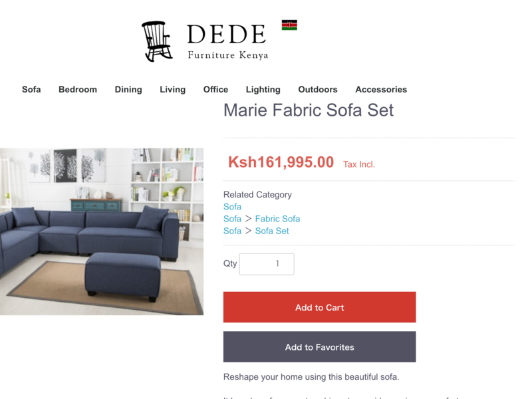
Task: Open the Sofa menu
Action: tap(31, 90)
